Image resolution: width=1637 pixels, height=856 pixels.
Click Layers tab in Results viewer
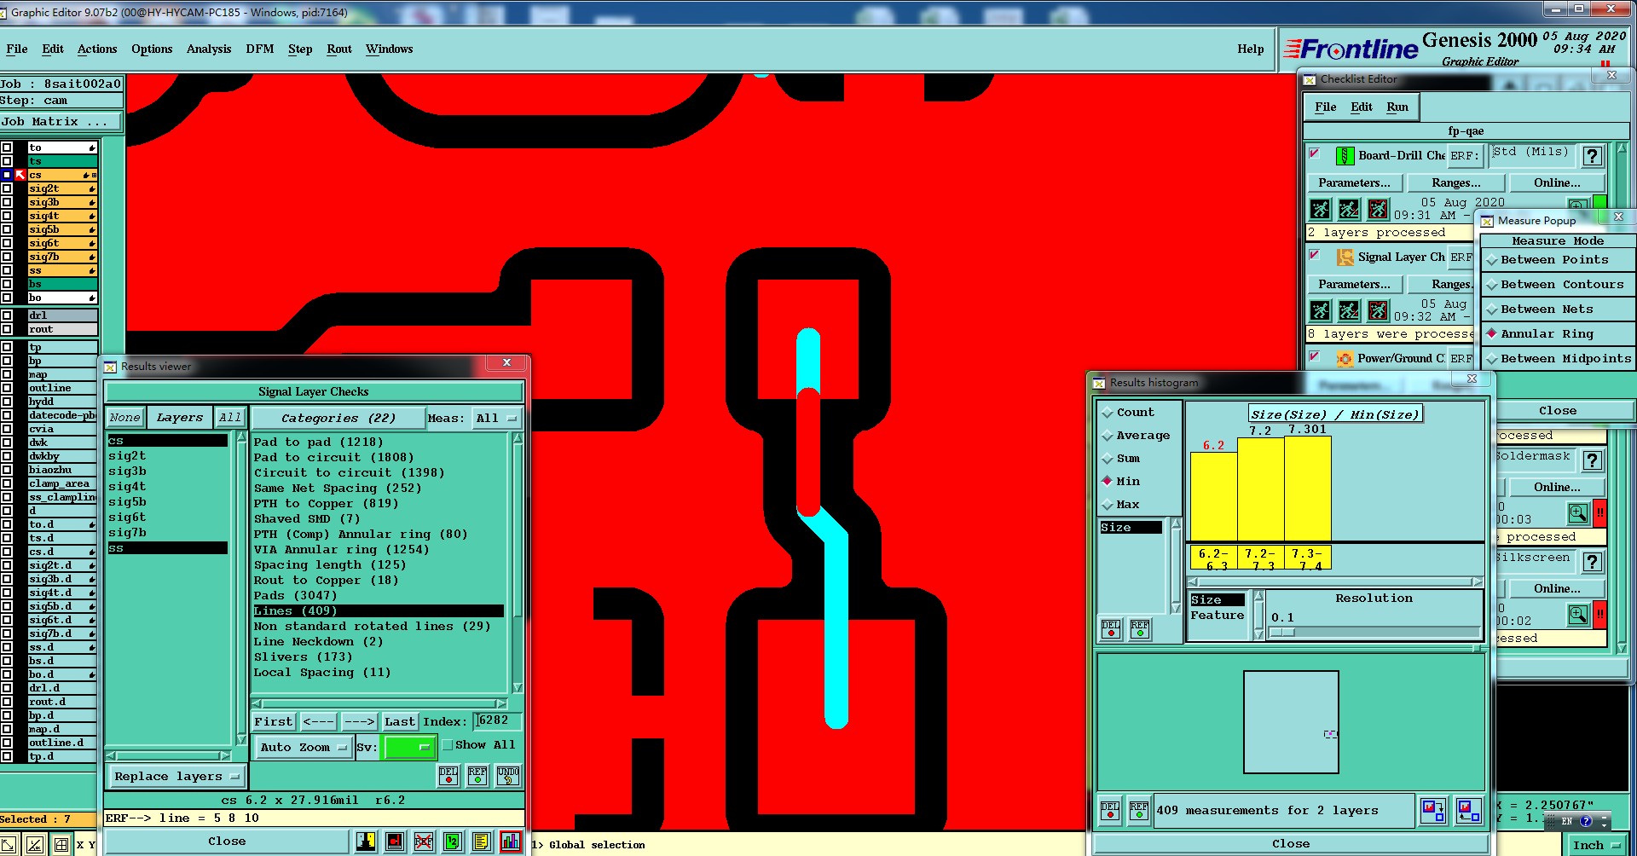[x=180, y=418]
